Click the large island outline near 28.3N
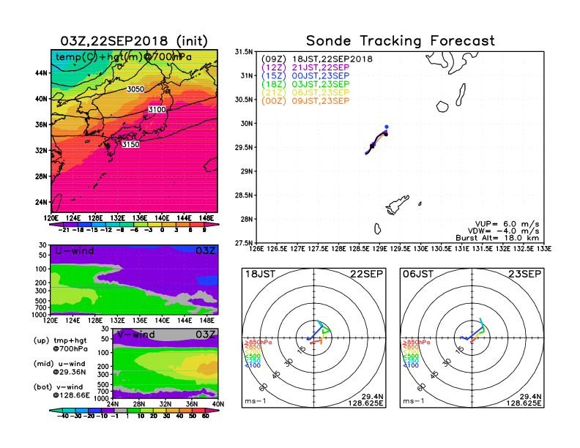 point(397,205)
